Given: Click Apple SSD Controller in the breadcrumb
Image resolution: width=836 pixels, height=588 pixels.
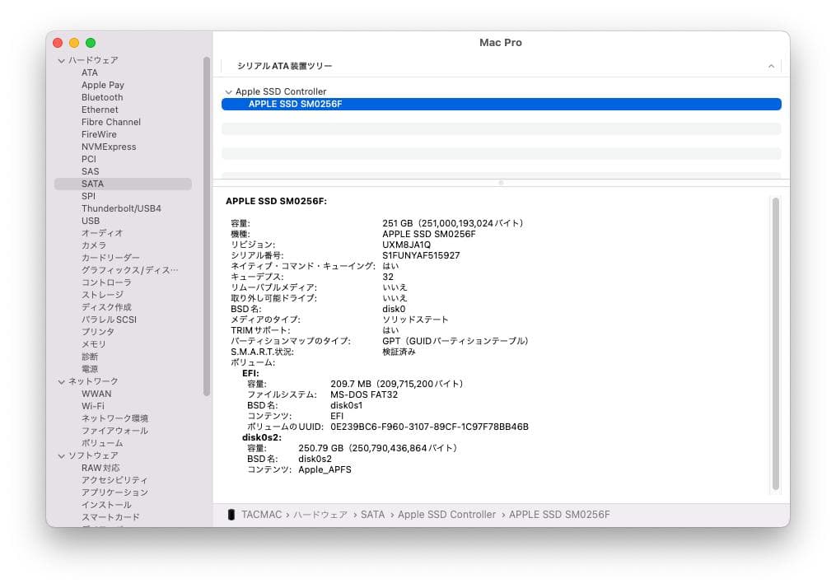Looking at the screenshot, I should 447,514.
